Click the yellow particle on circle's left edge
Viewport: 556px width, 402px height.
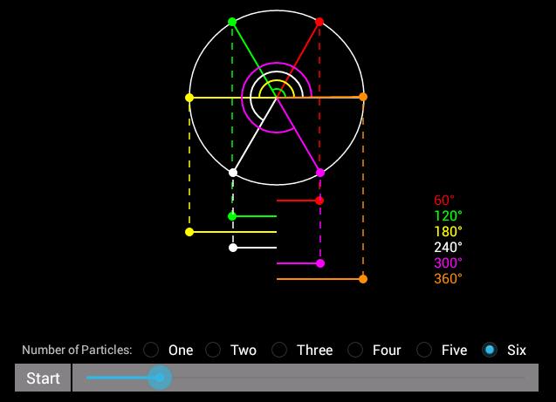click(189, 98)
